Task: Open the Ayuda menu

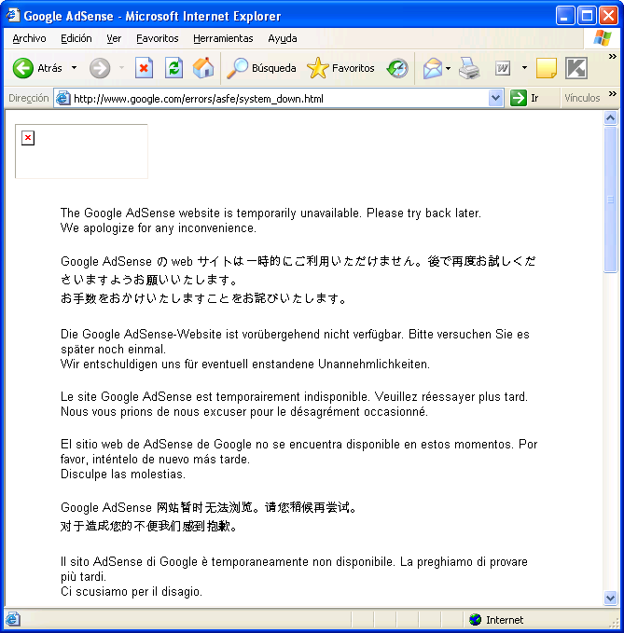Action: tap(283, 38)
